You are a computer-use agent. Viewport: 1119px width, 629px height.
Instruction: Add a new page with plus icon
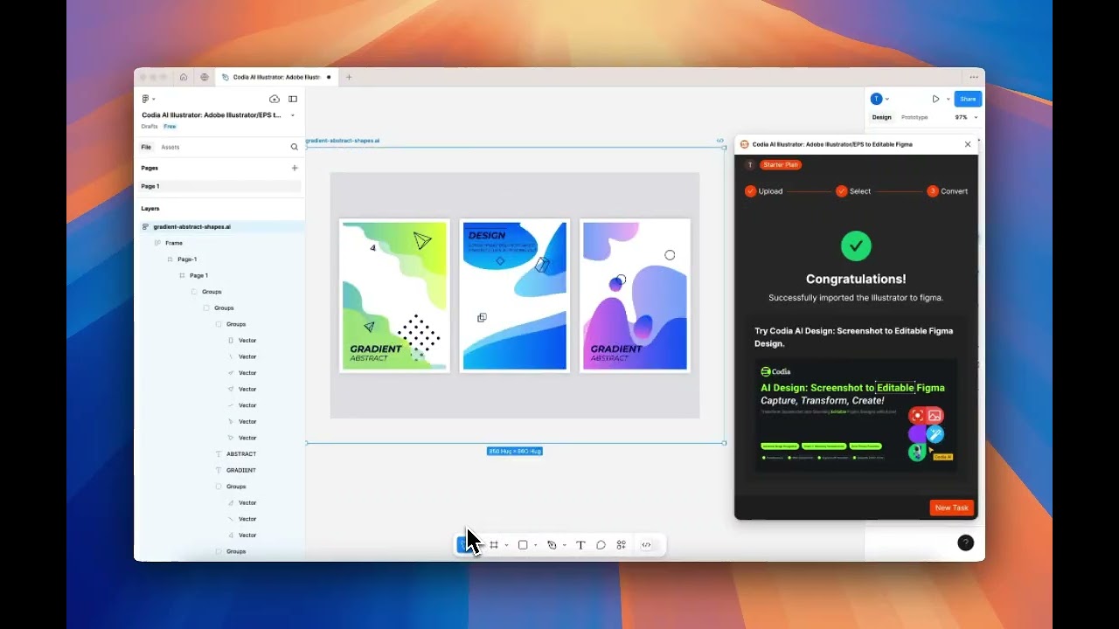[x=295, y=168]
